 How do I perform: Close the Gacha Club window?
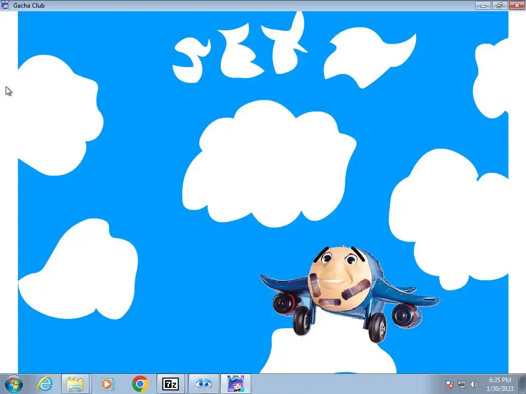517,5
